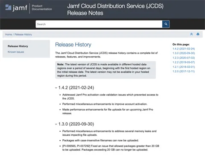Jump to 1.2.1 (2018-02-01) in On this page

tap(184, 67)
